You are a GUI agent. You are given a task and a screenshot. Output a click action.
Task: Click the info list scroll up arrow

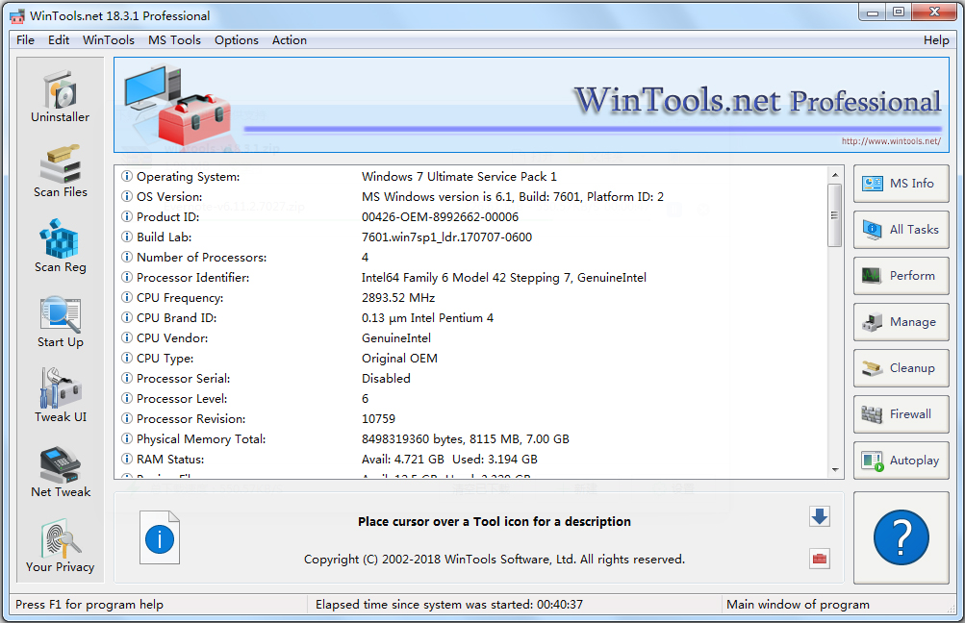pos(835,175)
